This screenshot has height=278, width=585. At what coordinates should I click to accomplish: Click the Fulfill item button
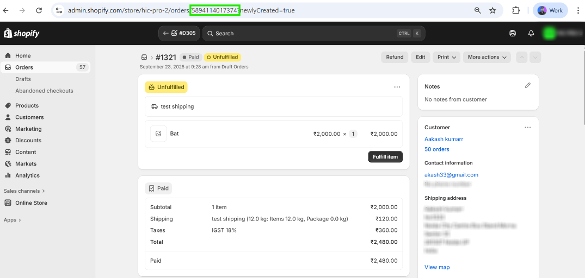[x=385, y=157]
